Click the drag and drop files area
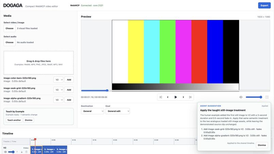 (39, 63)
